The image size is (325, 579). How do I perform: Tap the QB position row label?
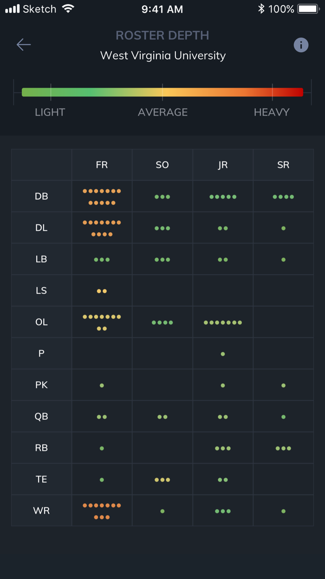[x=41, y=417]
